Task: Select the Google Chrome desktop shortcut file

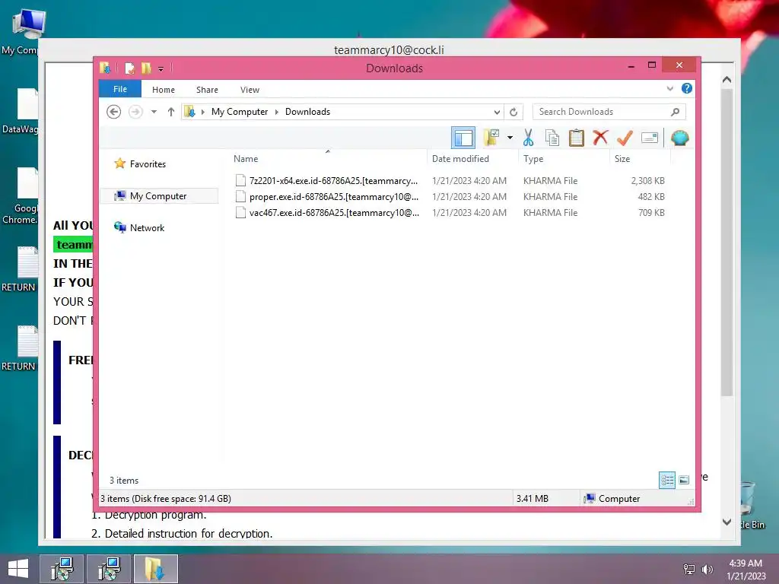Action: [20, 195]
